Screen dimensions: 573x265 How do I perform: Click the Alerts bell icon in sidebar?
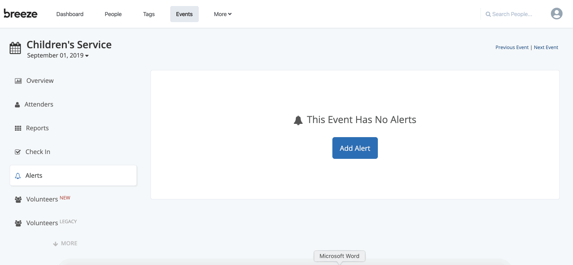[x=17, y=175]
